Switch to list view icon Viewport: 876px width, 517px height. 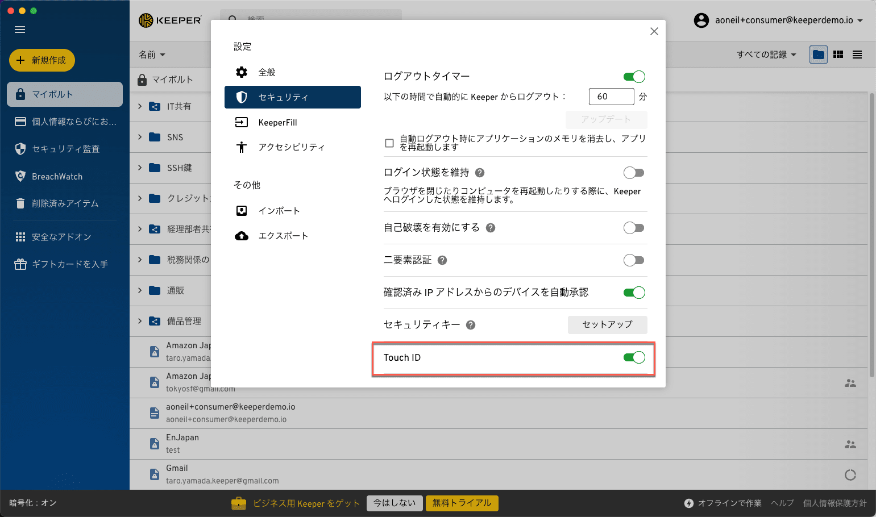(857, 55)
